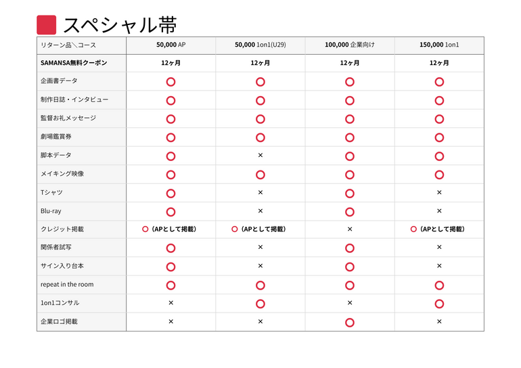Click the circle for 企画書データ under 50,000 AP
Viewport: 521px width, 368px height.
(171, 82)
